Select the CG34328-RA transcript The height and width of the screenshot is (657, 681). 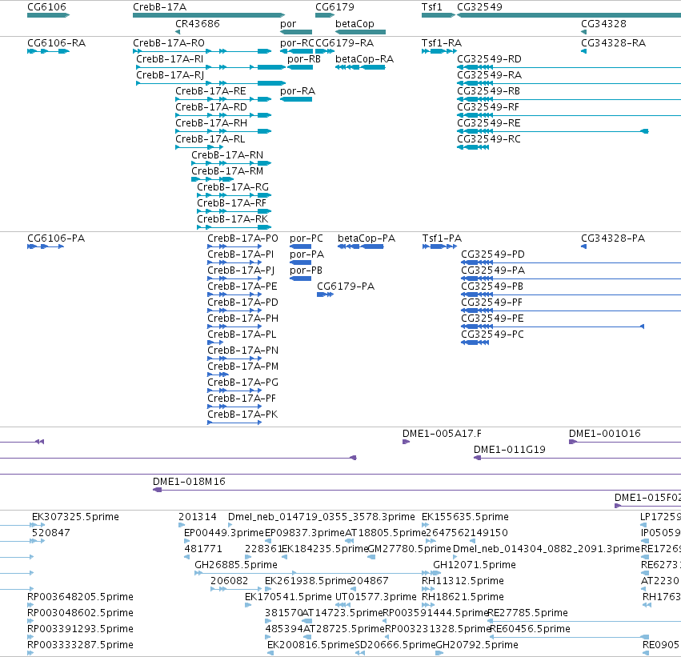pyautogui.click(x=583, y=51)
